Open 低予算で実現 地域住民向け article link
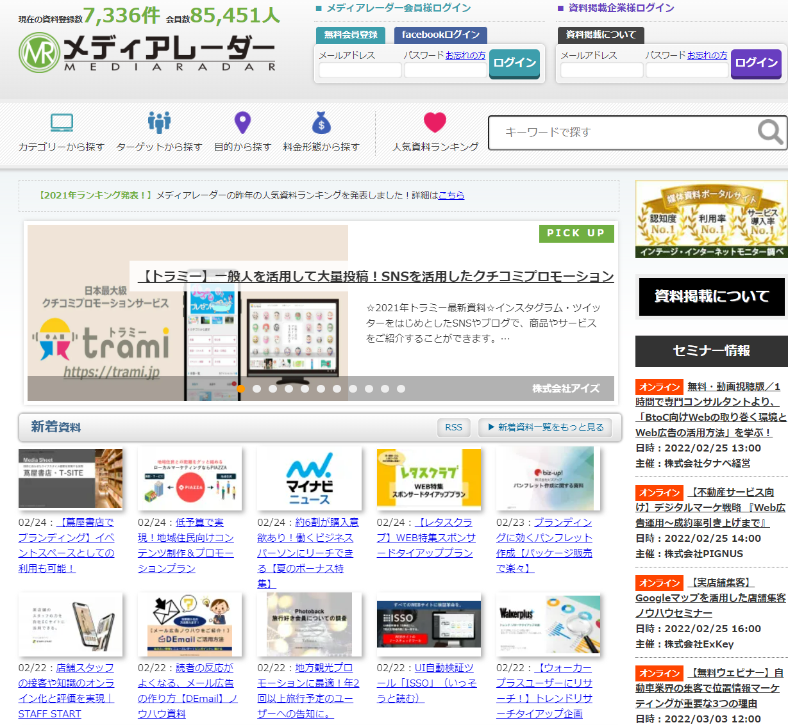788x725 pixels. [186, 546]
